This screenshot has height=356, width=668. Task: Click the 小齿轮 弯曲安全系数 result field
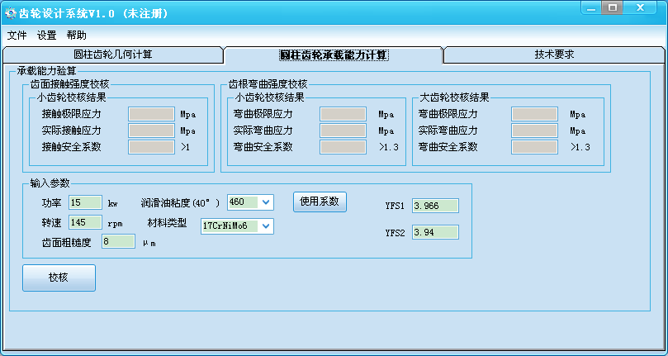point(343,147)
